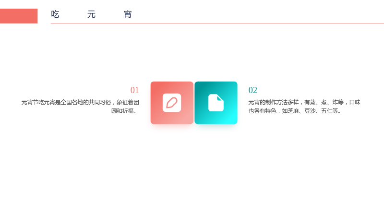Select the pink gradient square card
Screen dimensions: 384x216
172,103
